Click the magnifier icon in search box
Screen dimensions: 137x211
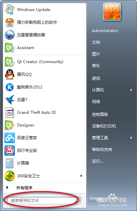77,200
